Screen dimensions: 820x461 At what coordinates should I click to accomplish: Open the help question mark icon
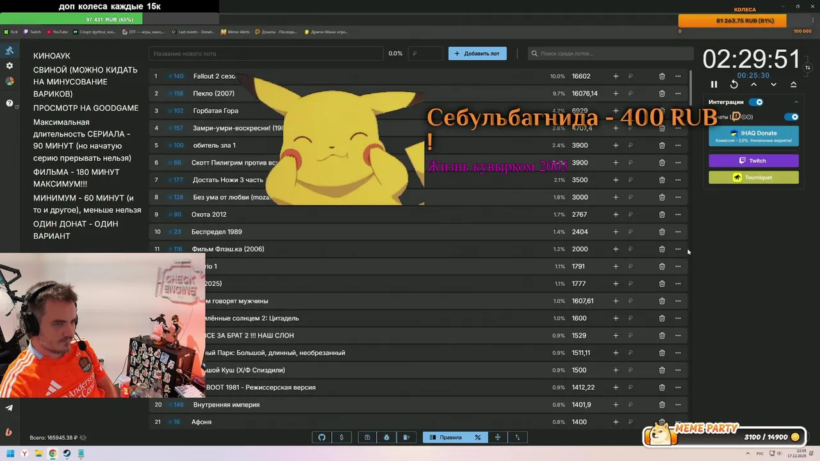point(10,103)
